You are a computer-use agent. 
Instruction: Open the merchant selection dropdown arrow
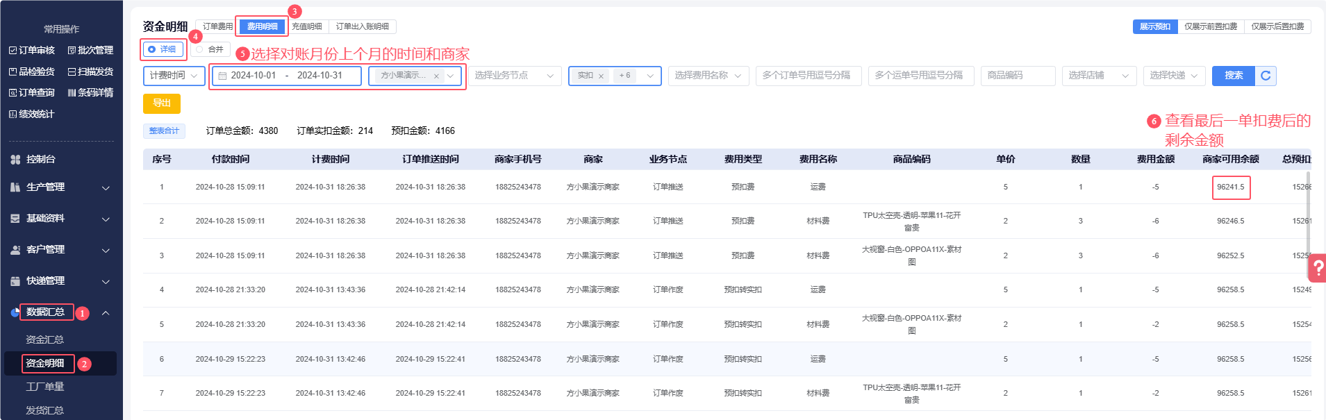[x=450, y=76]
